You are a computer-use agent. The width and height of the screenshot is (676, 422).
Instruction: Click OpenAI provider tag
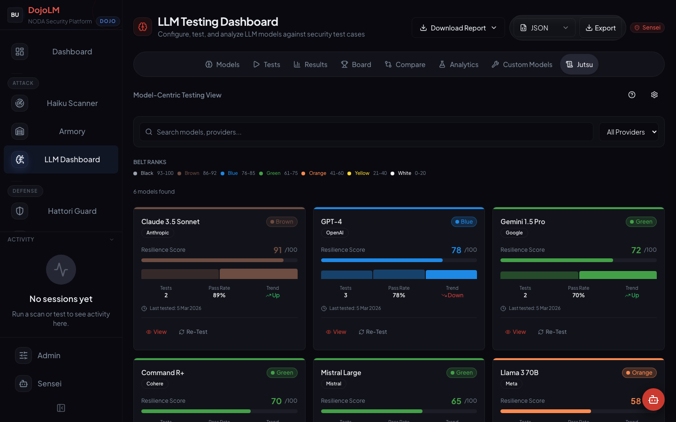tap(335, 233)
